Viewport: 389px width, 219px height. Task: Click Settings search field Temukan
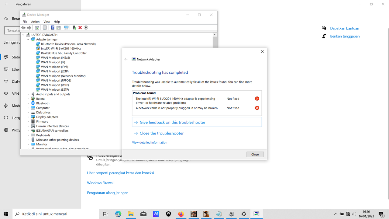click(12, 30)
